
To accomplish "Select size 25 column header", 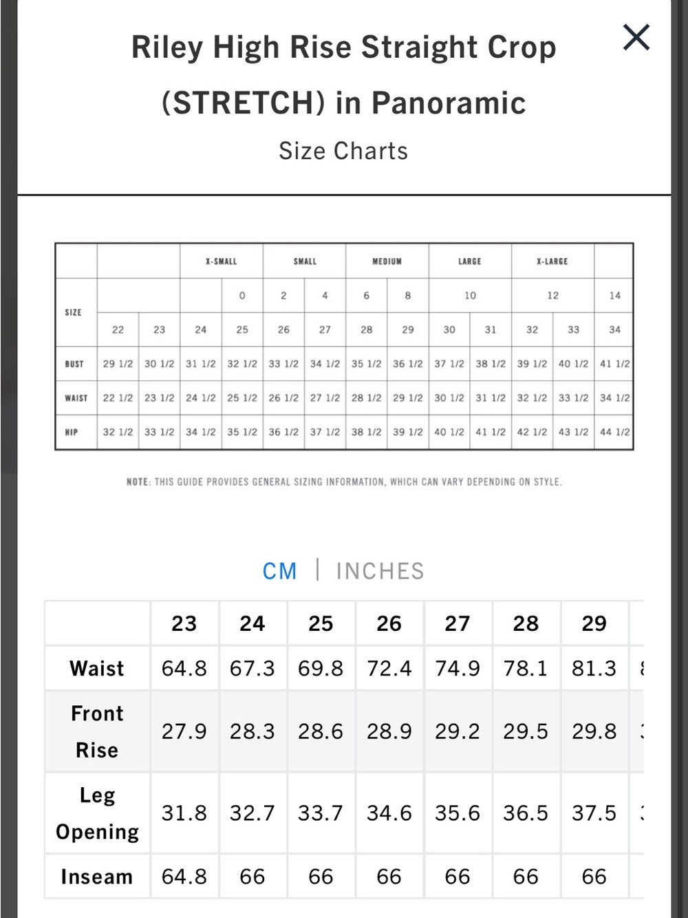I will pyautogui.click(x=321, y=623).
